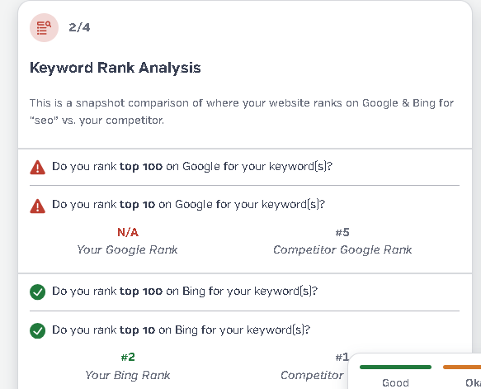Click the keyword search report icon
The image size is (481, 389).
(44, 27)
